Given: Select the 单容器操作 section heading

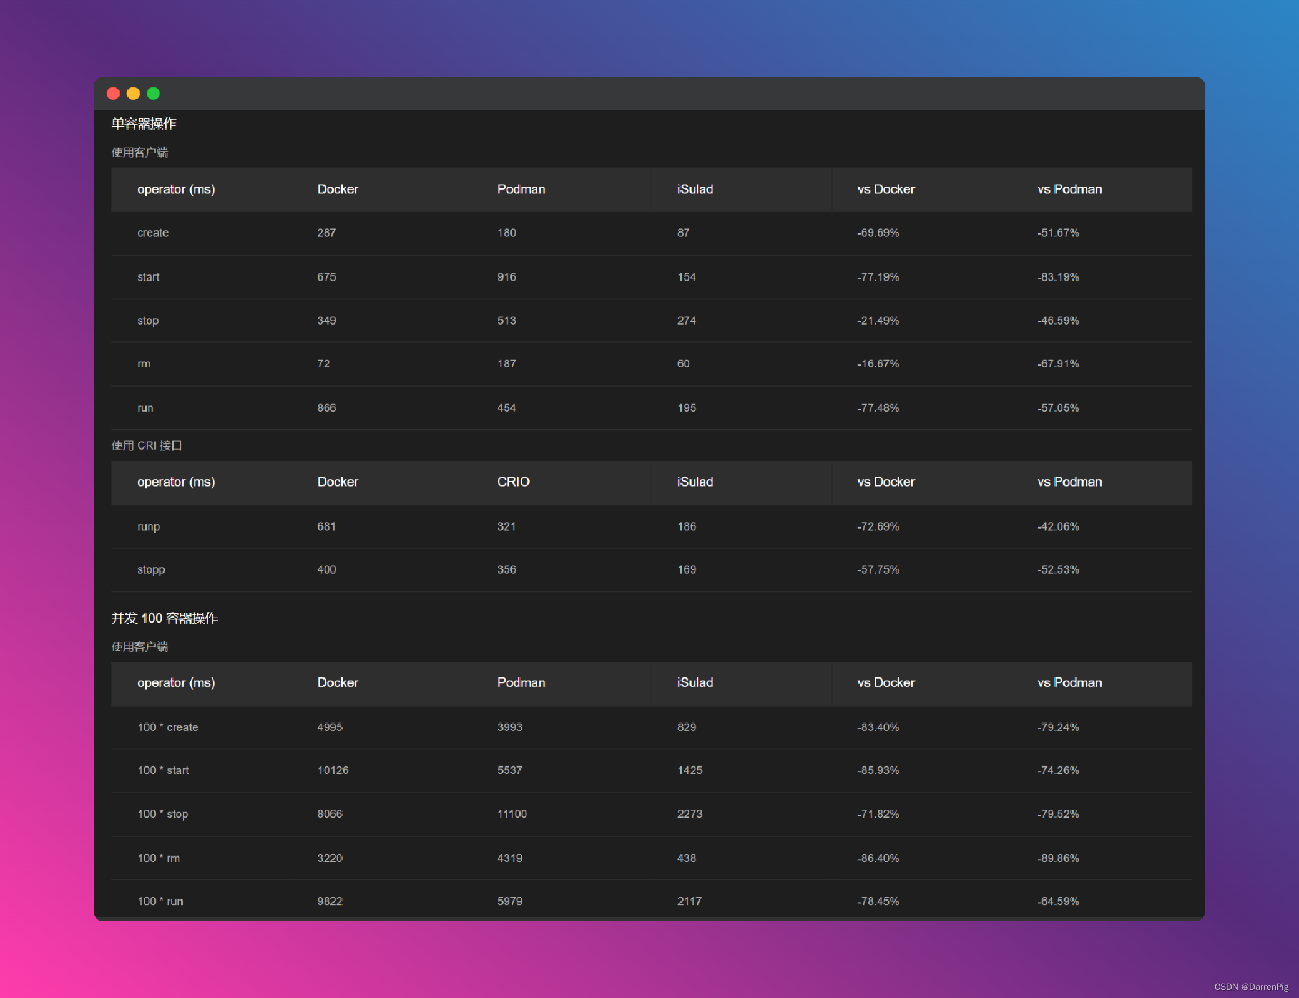Looking at the screenshot, I should click(144, 124).
